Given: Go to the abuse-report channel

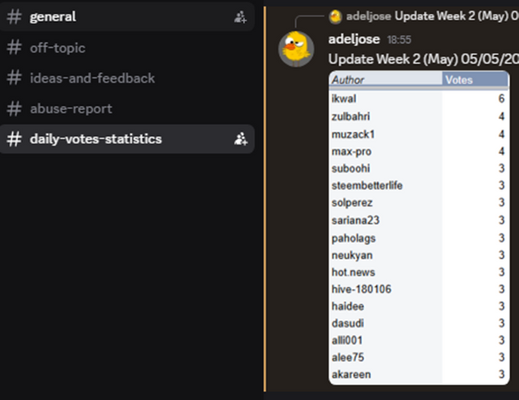Looking at the screenshot, I should [127, 109].
